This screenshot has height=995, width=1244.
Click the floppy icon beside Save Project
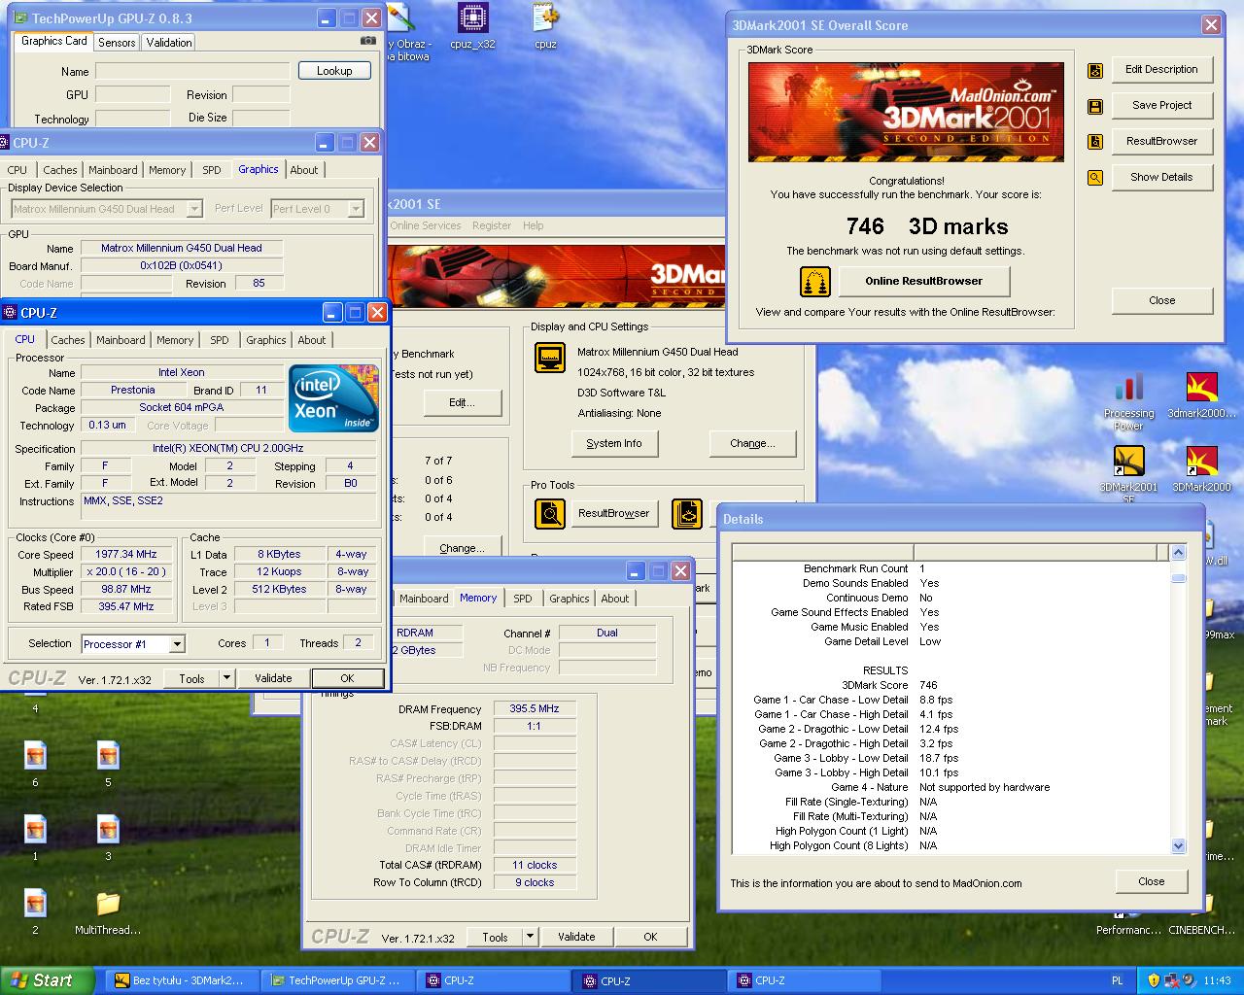tap(1095, 107)
